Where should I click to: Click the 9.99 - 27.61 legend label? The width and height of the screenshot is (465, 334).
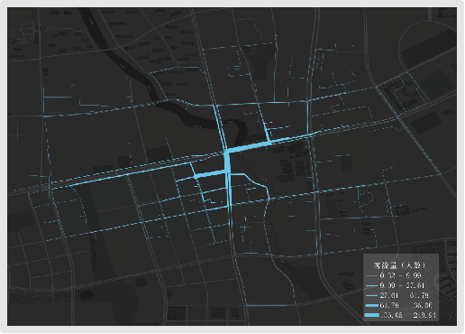click(x=402, y=285)
